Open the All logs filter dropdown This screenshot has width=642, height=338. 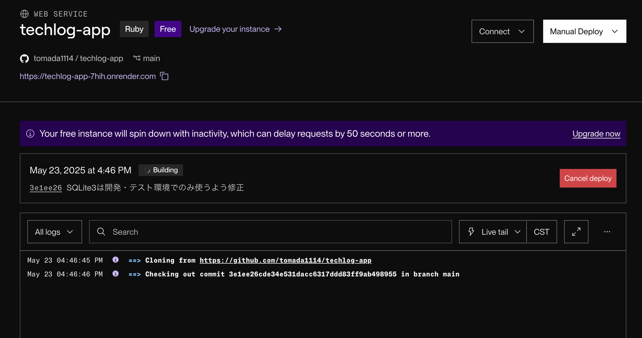pos(55,232)
